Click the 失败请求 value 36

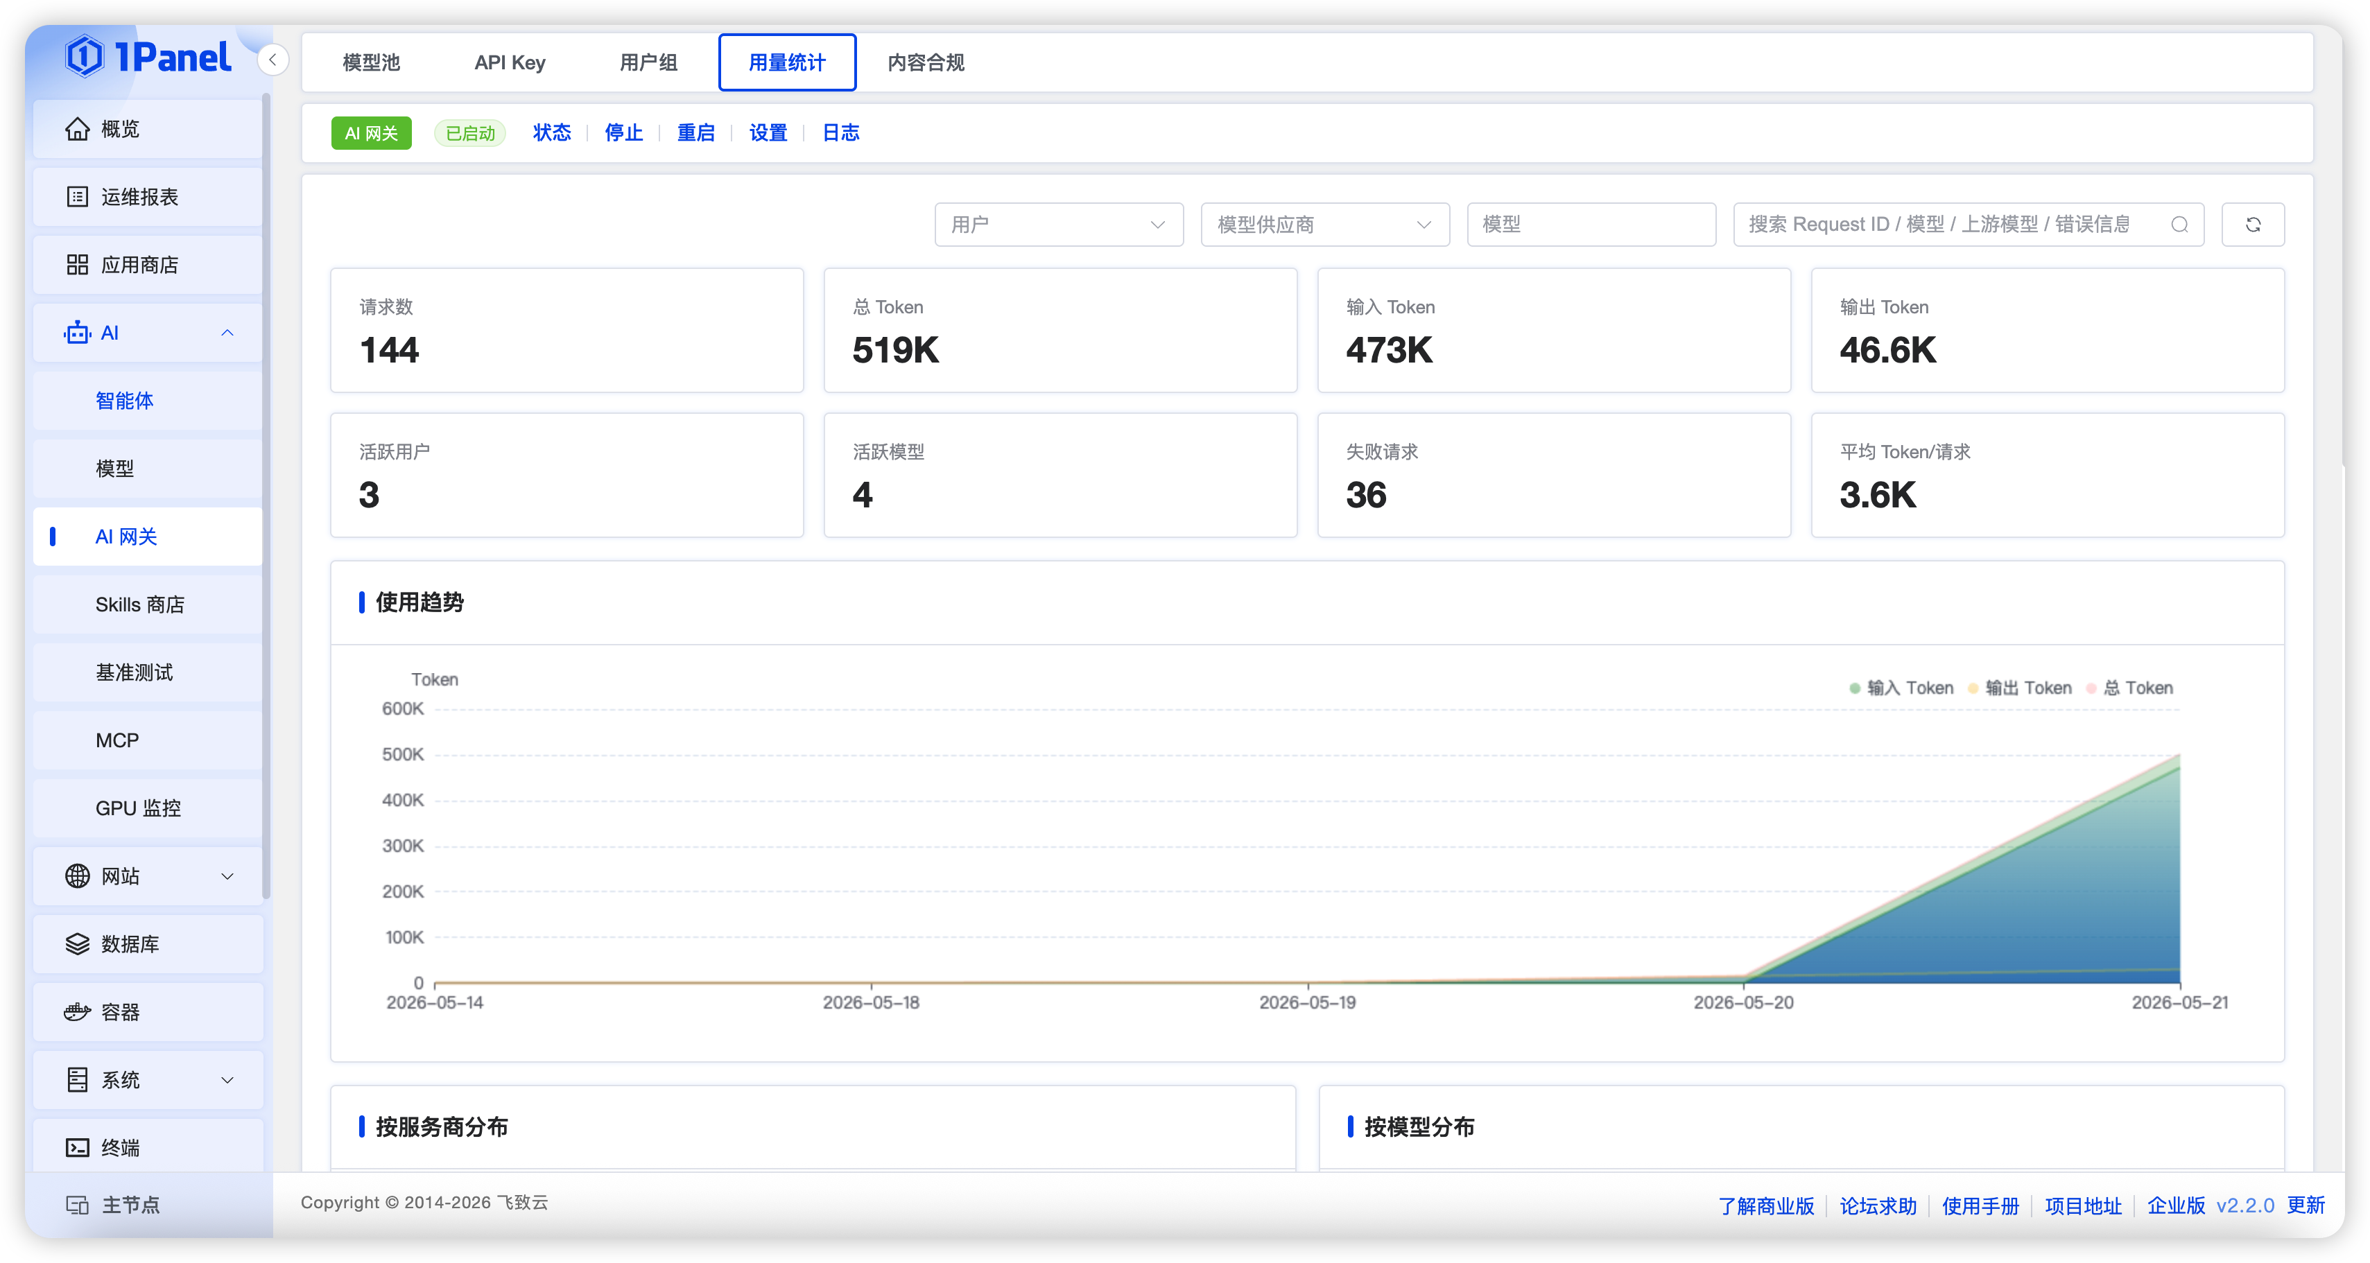coord(1366,495)
